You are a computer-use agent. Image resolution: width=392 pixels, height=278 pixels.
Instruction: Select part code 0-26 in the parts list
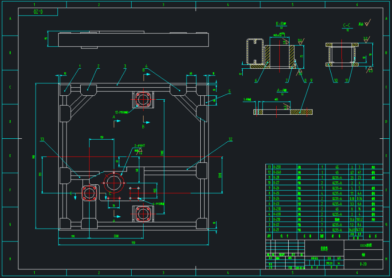point(276,188)
